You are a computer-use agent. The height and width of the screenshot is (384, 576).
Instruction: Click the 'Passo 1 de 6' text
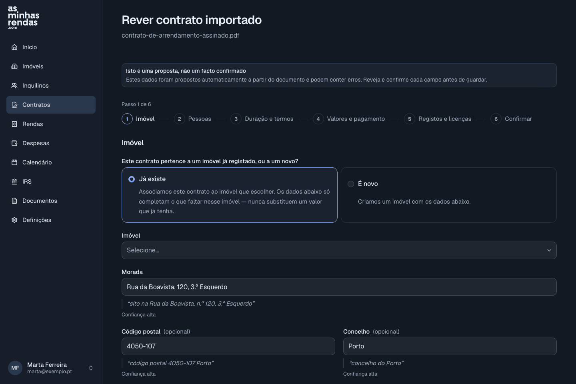(136, 104)
